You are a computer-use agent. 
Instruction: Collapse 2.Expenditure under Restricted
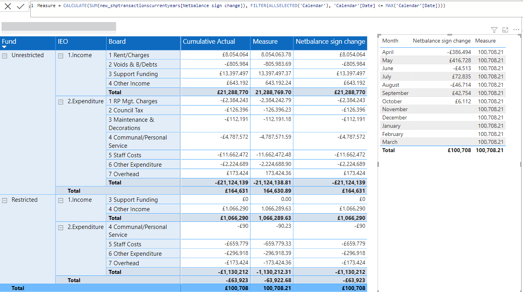(x=61, y=227)
